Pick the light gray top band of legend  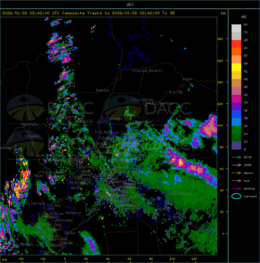point(236,28)
